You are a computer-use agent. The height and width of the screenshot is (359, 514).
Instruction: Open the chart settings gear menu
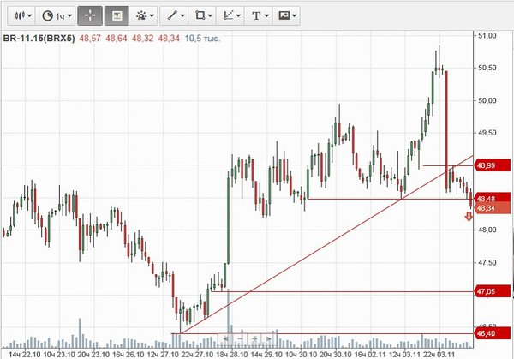click(144, 15)
